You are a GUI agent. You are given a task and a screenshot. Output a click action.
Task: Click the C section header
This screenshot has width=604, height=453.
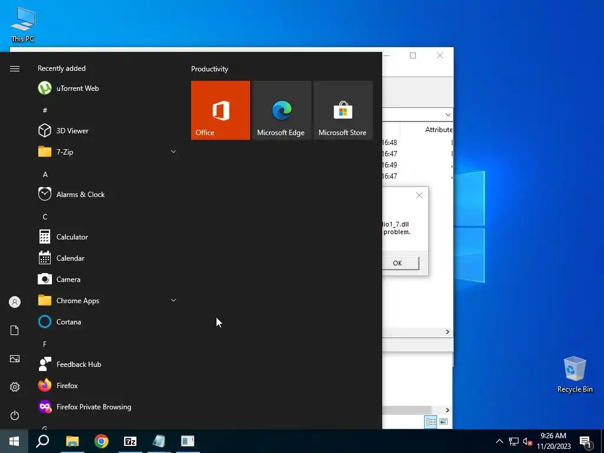[45, 217]
